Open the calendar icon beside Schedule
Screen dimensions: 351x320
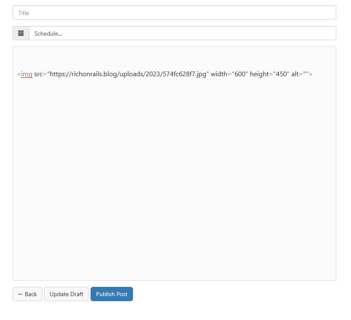pos(21,34)
